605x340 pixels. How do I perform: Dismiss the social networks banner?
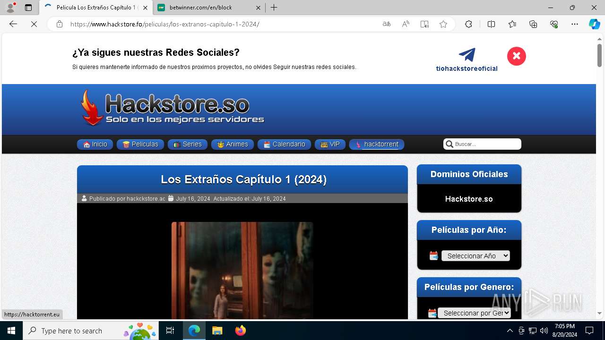(x=517, y=56)
